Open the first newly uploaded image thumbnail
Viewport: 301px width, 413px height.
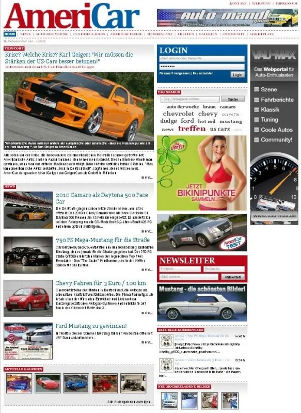point(169,401)
